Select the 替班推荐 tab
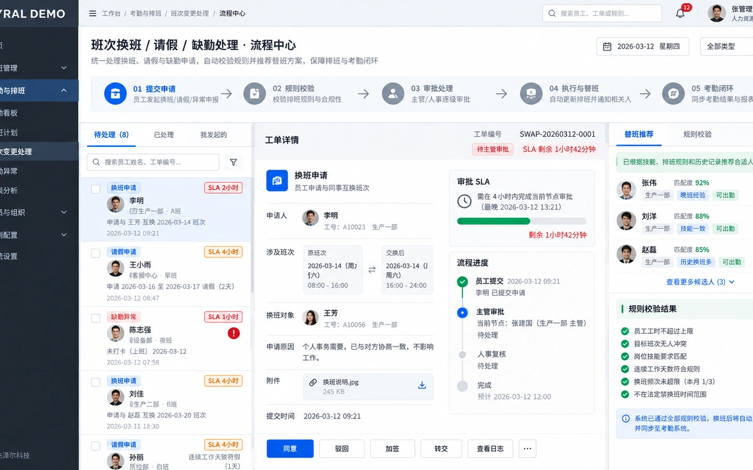 639,134
